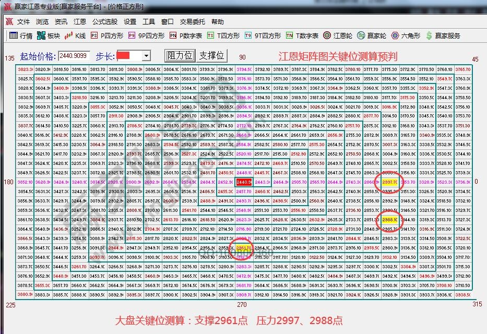
Task: Switch to the K线 chart view
Action: point(74,35)
